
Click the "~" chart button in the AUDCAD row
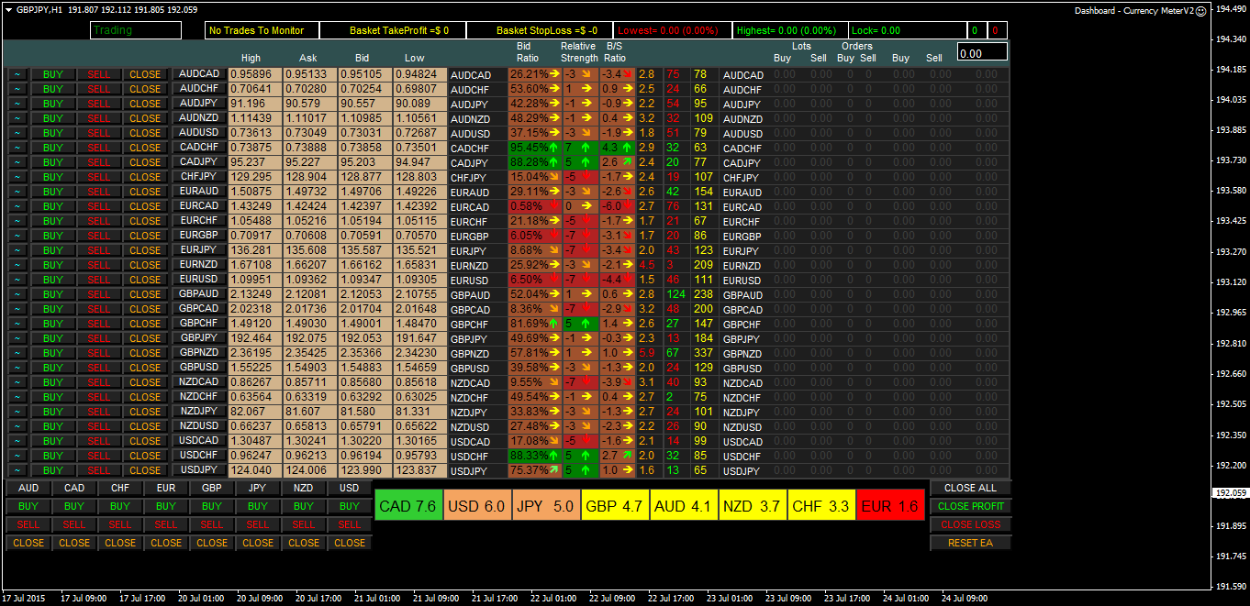[x=17, y=74]
